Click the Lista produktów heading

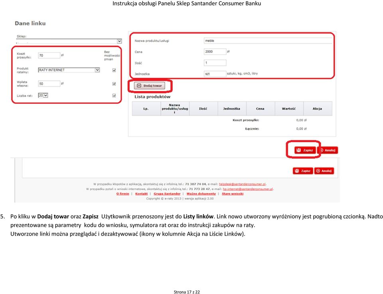point(152,97)
